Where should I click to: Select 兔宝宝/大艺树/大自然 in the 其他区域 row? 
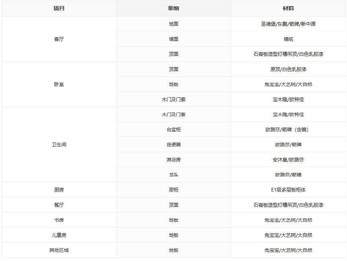tap(288, 250)
